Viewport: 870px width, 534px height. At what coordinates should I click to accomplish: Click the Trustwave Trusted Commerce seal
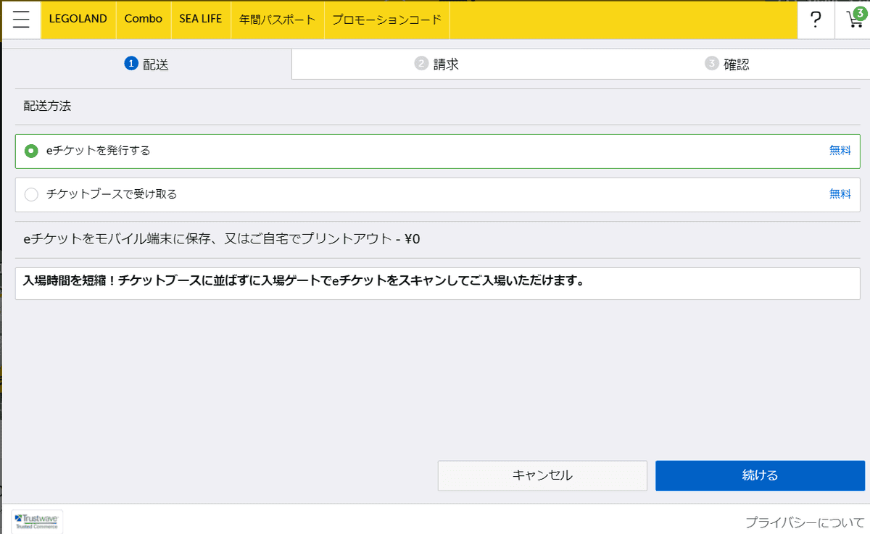point(36,521)
